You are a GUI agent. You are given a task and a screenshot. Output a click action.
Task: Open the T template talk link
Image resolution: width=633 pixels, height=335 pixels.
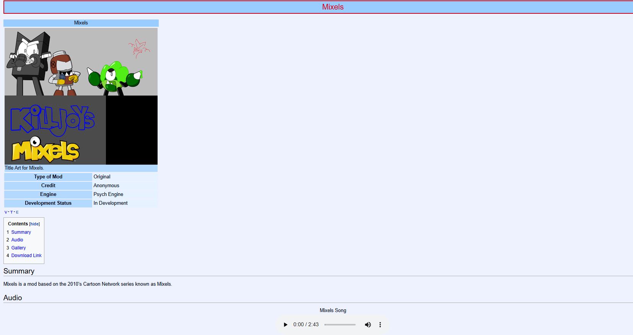click(x=11, y=212)
